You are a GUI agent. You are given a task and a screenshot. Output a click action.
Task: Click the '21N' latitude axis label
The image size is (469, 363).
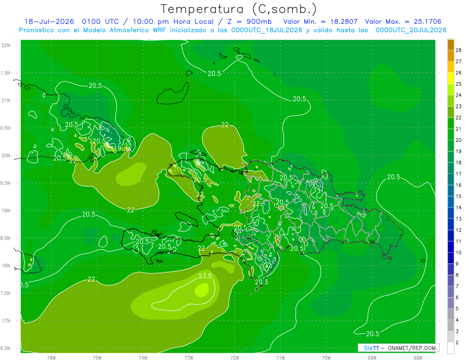pos(7,101)
